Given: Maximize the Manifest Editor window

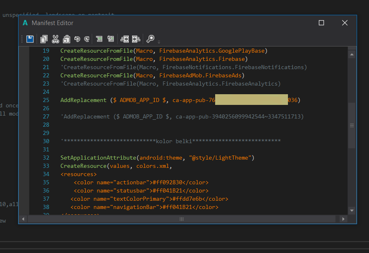Looking at the screenshot, I should [x=321, y=23].
